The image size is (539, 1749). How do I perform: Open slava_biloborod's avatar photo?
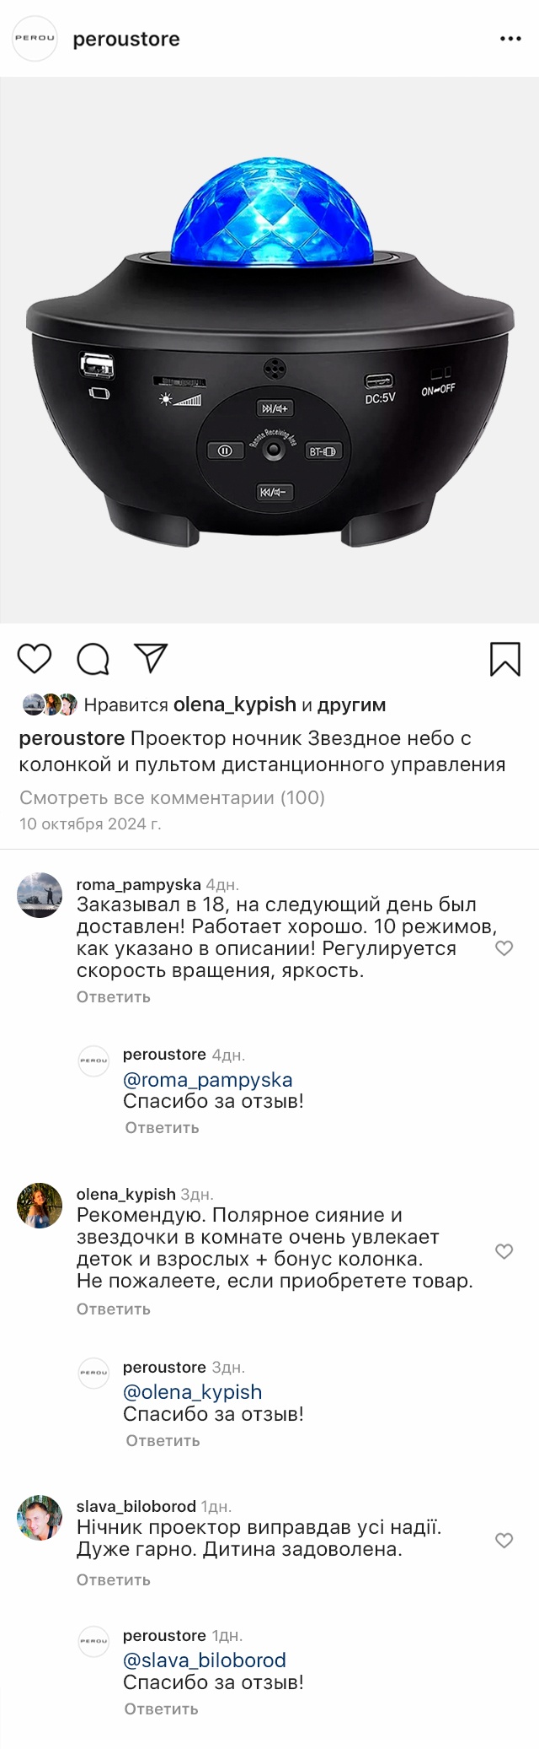pos(40,1518)
